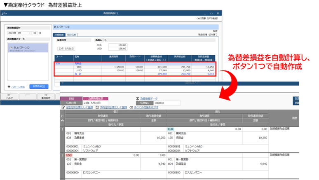This screenshot has width=319, height=180.
Task: Click the plus icon beside パターン作成
Action: point(9,87)
